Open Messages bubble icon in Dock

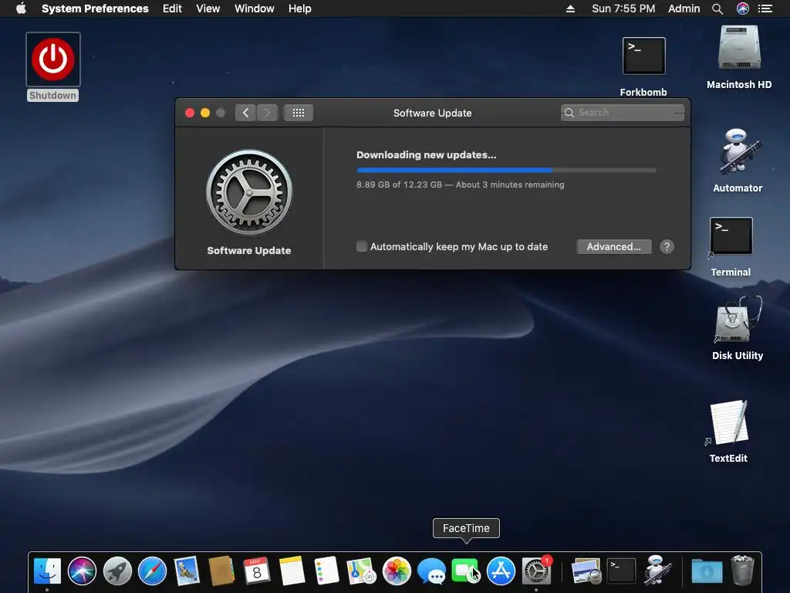coord(431,571)
